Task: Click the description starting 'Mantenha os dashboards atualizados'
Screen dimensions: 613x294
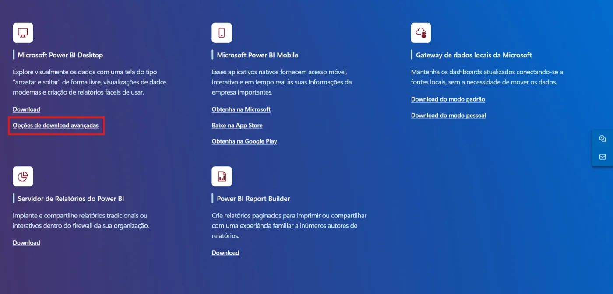Action: pyautogui.click(x=487, y=77)
